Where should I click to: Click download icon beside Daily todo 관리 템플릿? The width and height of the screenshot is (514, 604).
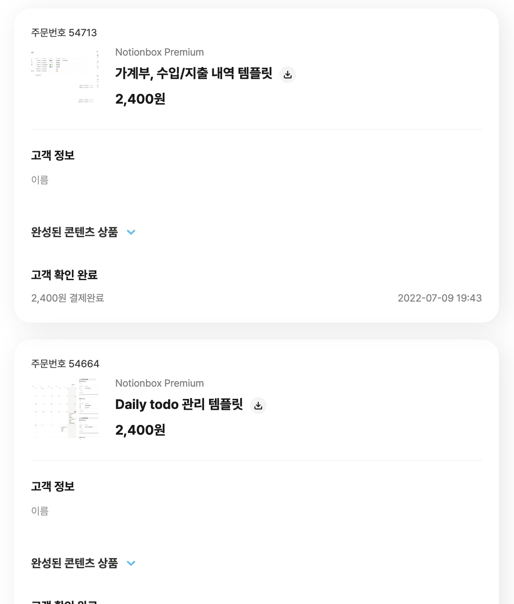point(258,406)
